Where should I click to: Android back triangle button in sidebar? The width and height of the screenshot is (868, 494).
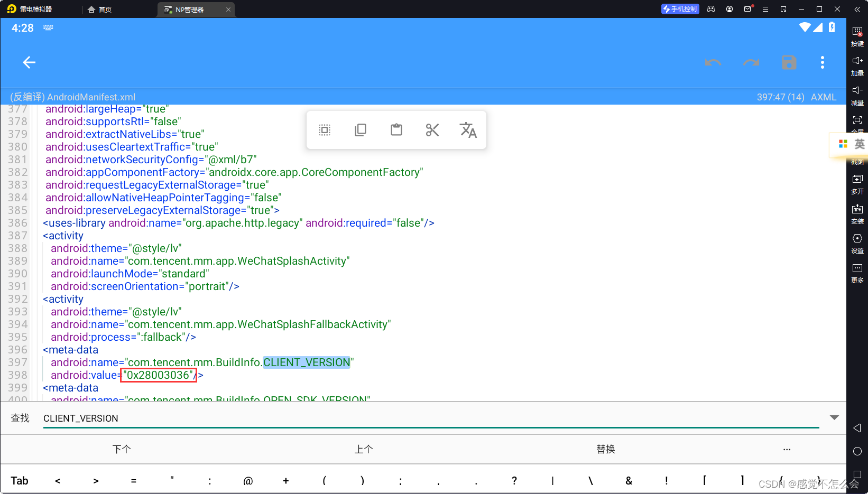(x=857, y=427)
